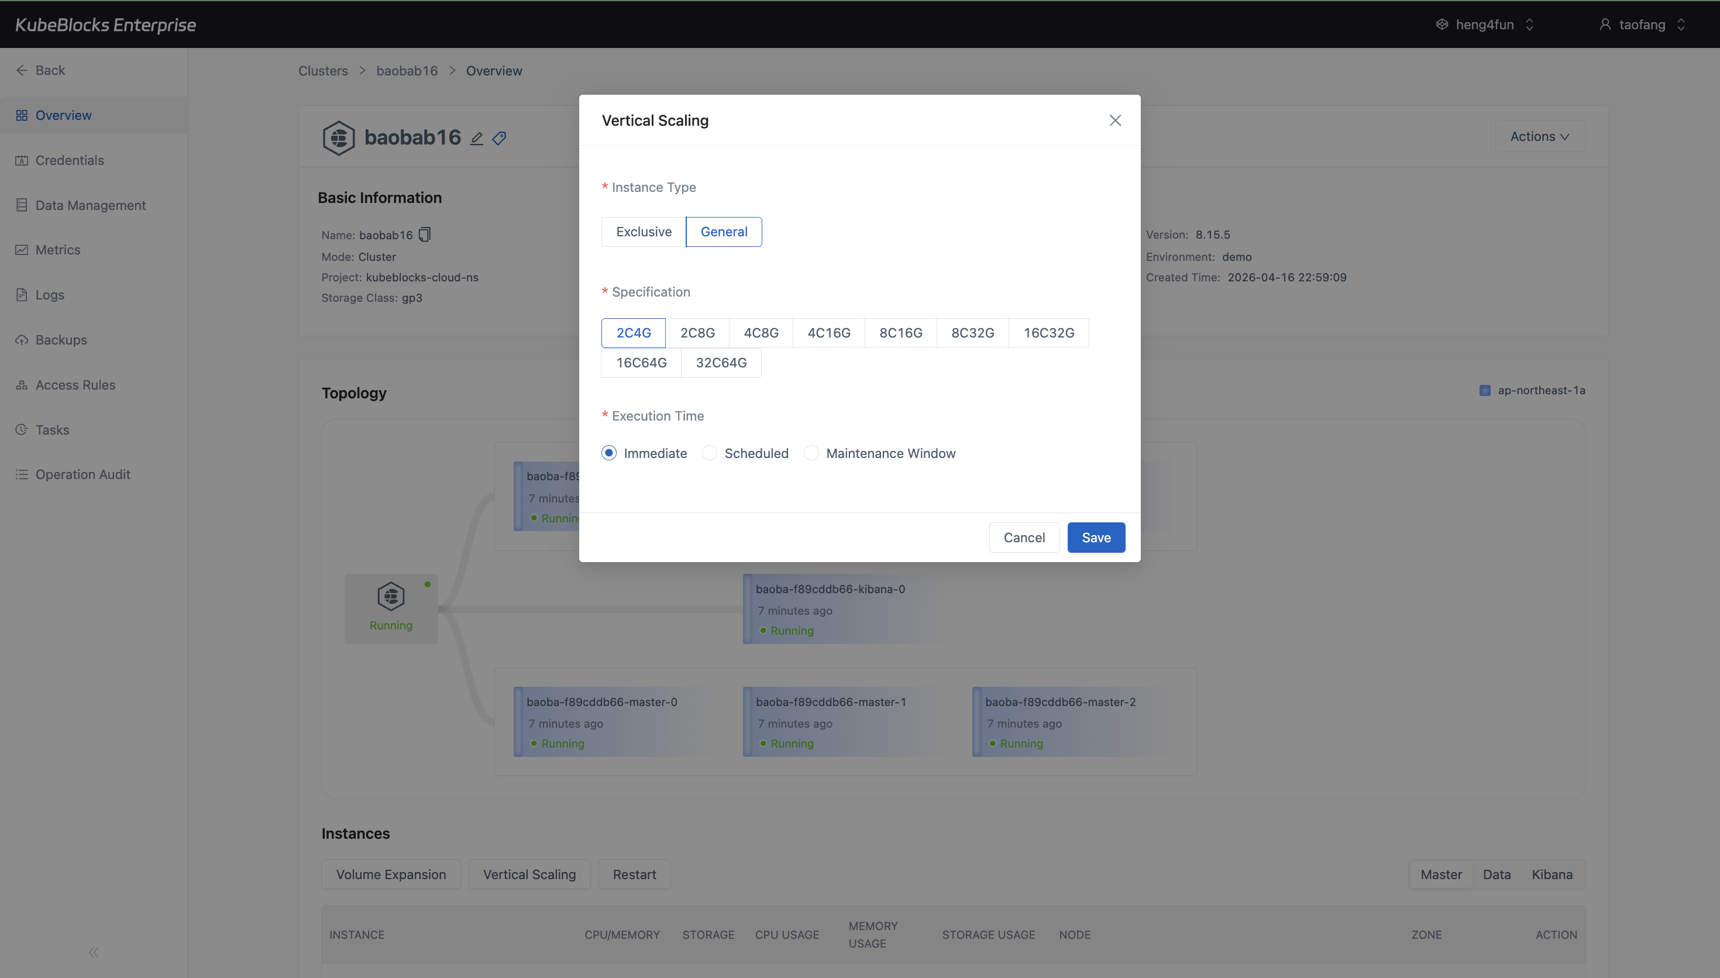The height and width of the screenshot is (978, 1720).
Task: Choose the 32C64G specification
Action: 721,363
